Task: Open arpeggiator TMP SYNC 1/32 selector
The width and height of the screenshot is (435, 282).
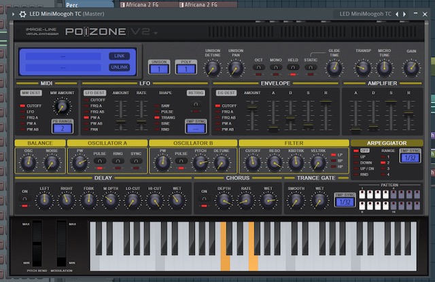Action: point(410,158)
